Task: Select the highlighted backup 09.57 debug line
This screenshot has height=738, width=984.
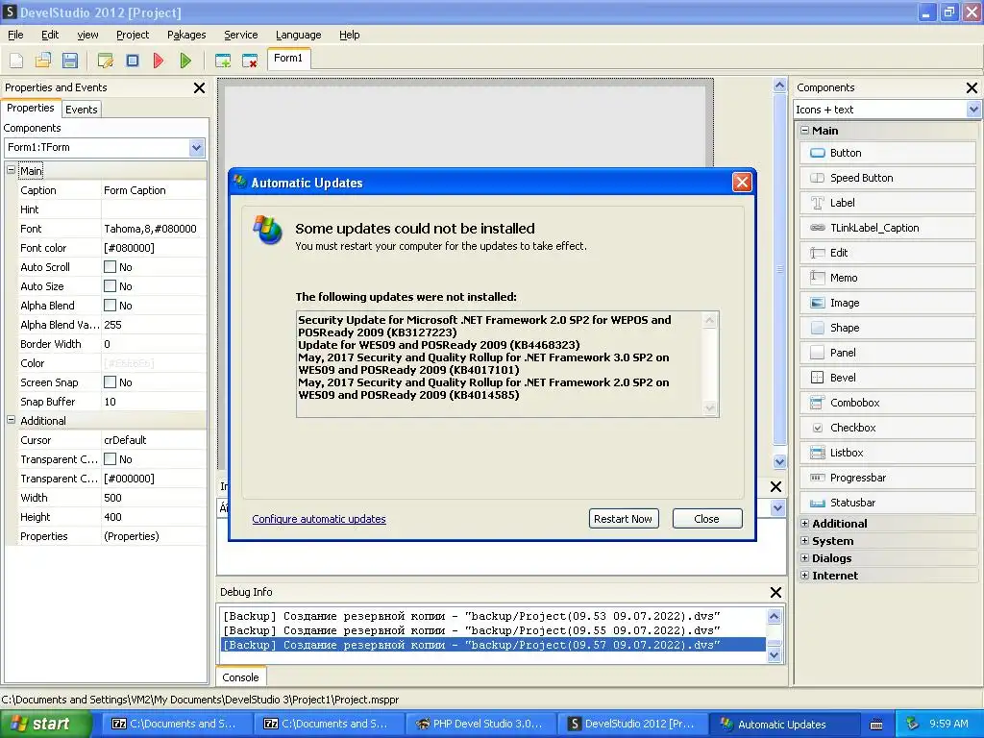Action: tap(493, 645)
